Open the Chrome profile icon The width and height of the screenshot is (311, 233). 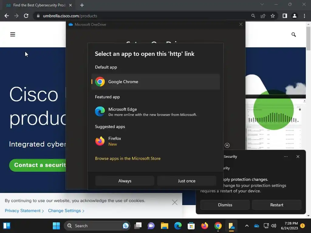click(295, 16)
